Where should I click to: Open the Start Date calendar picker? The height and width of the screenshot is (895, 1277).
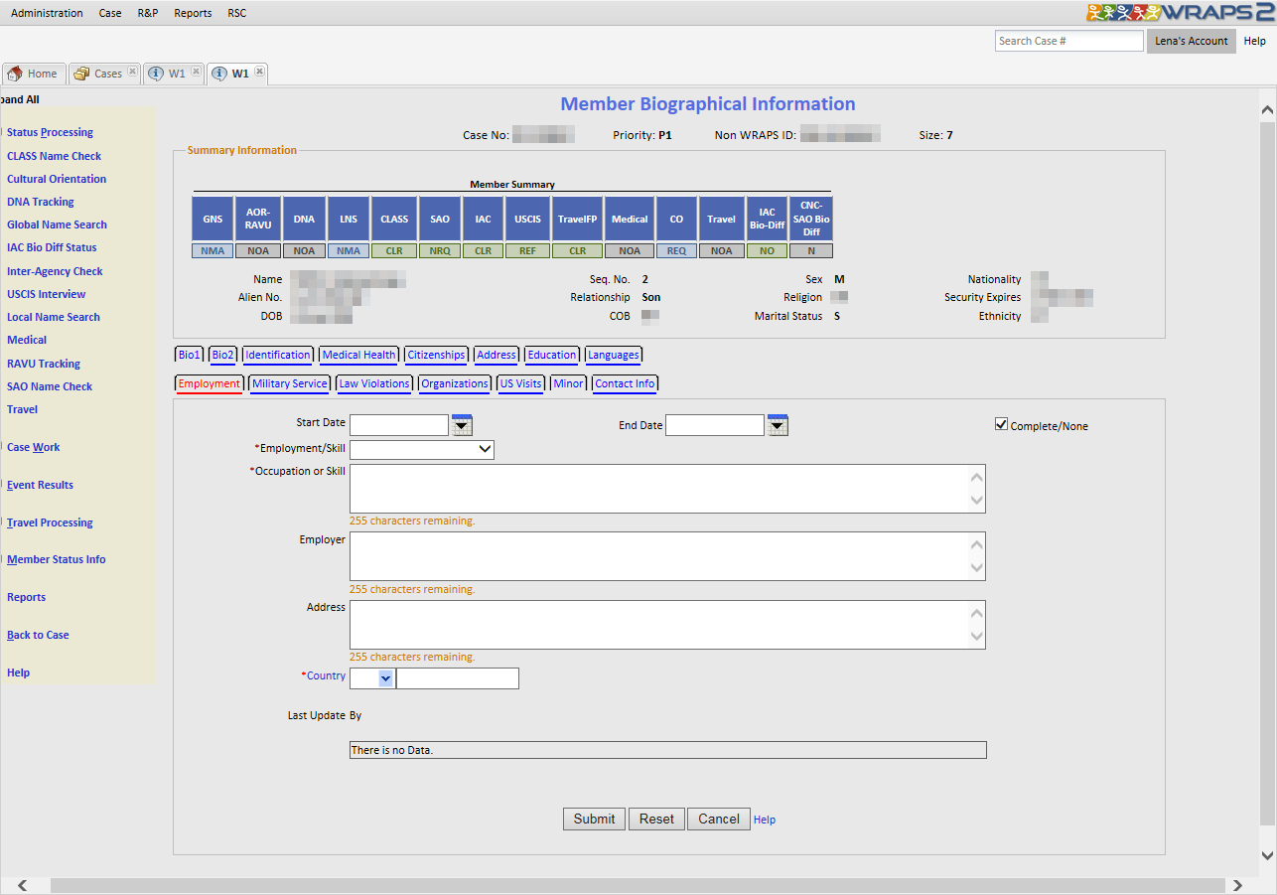462,425
